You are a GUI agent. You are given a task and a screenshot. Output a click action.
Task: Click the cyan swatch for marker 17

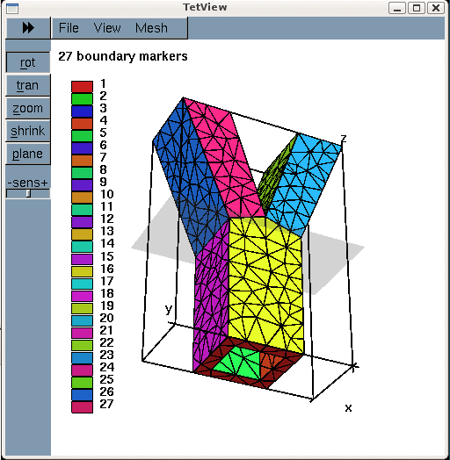(x=83, y=284)
